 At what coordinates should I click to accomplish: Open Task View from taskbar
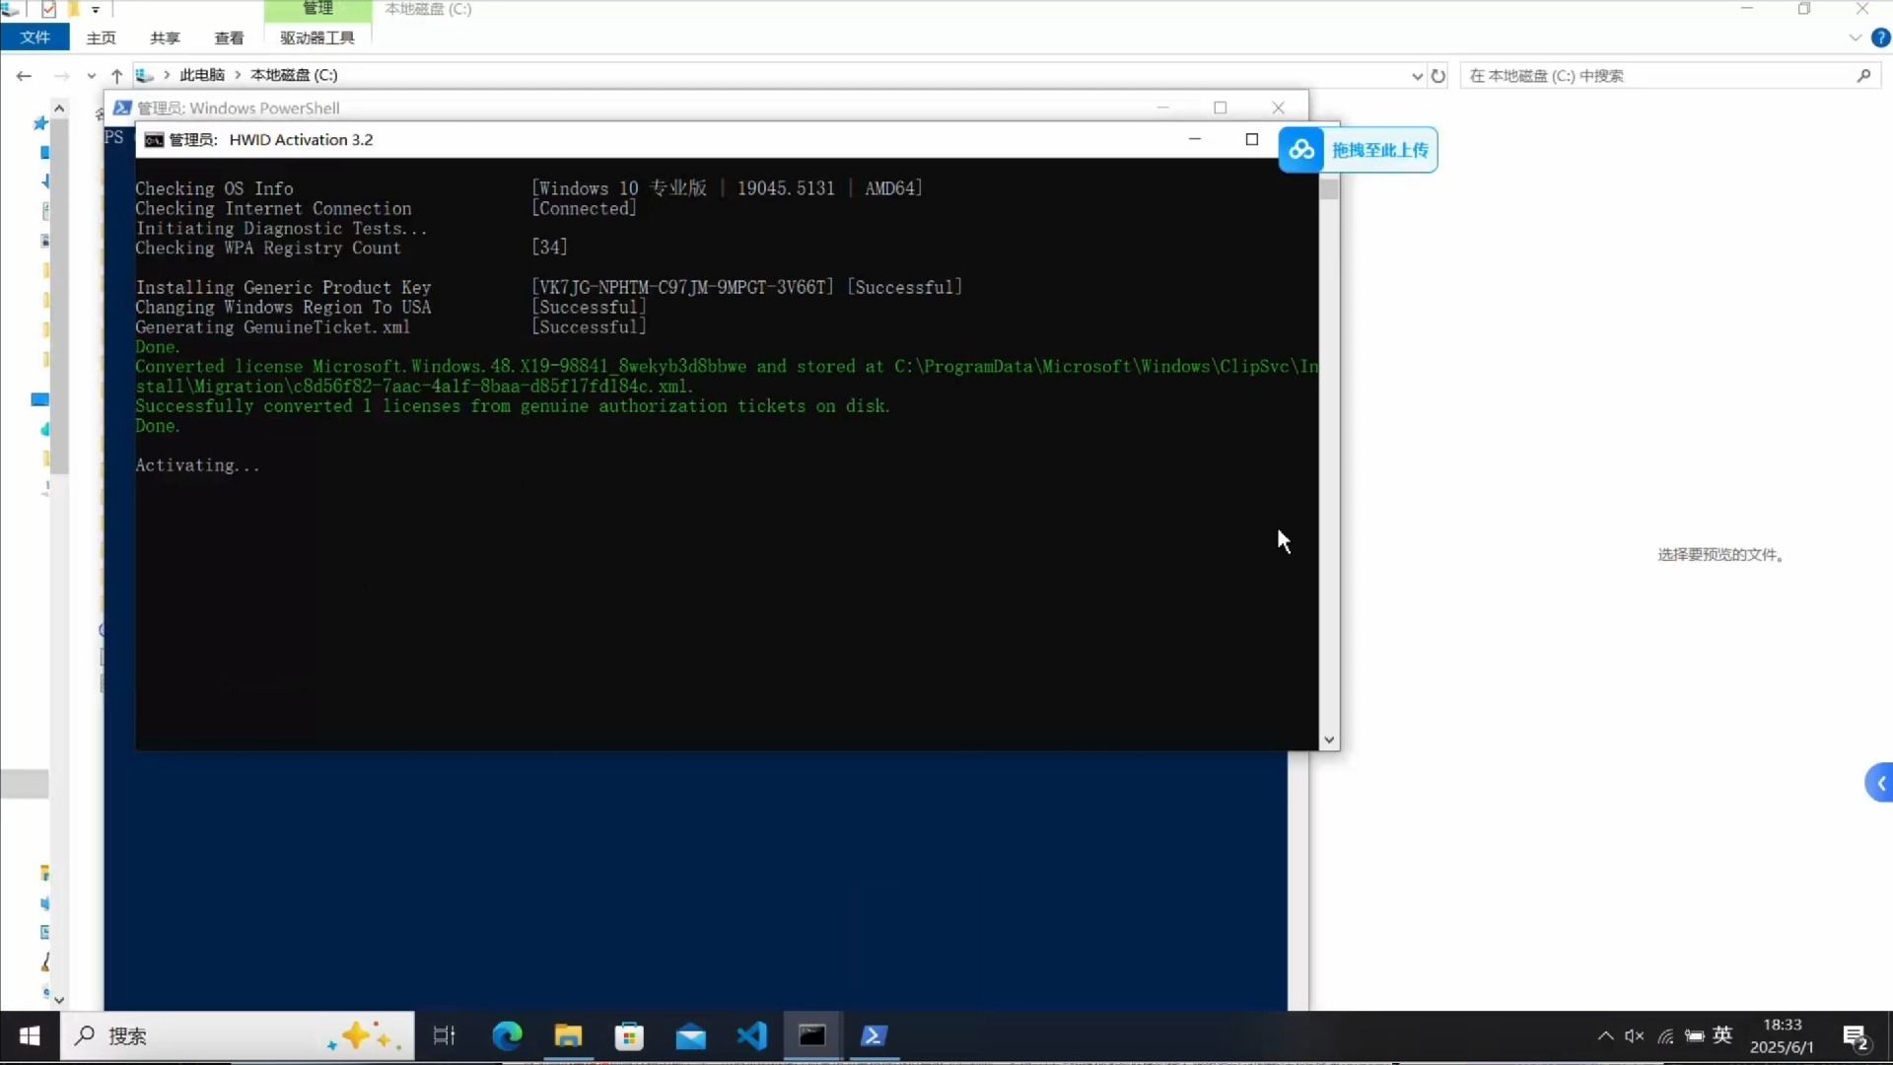445,1035
